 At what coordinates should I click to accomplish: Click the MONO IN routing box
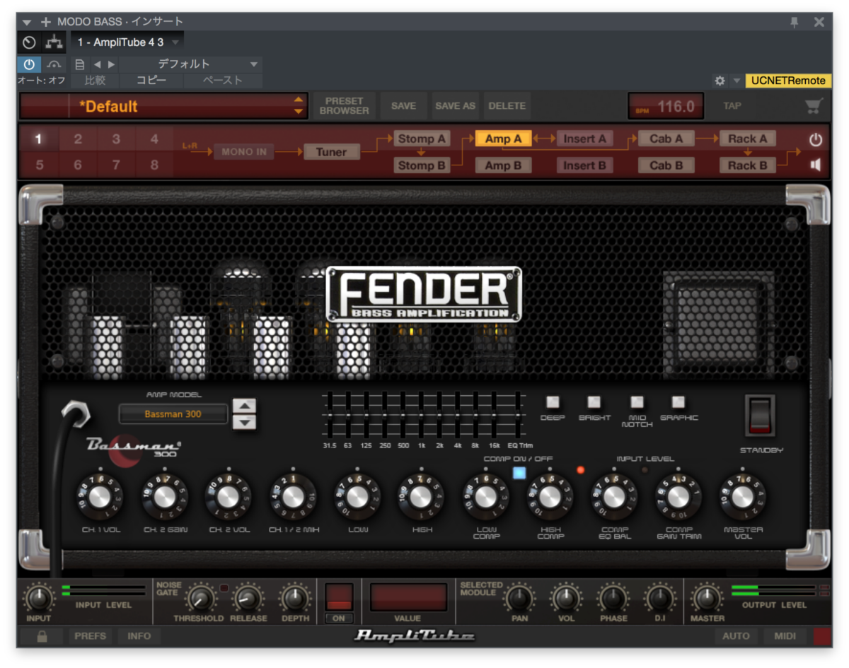tap(244, 151)
